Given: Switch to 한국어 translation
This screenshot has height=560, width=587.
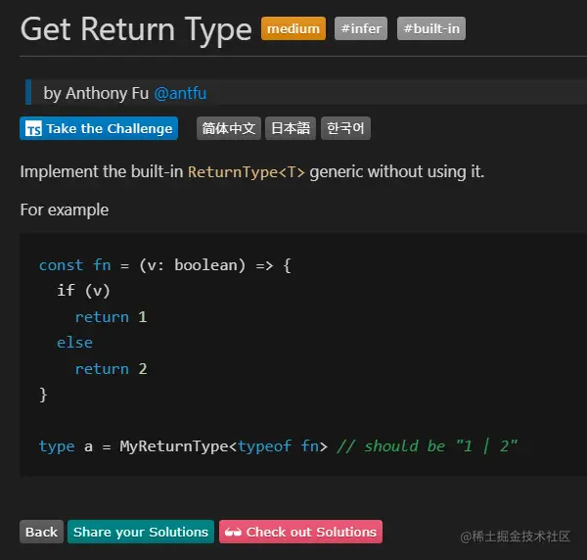Looking at the screenshot, I should tap(345, 128).
